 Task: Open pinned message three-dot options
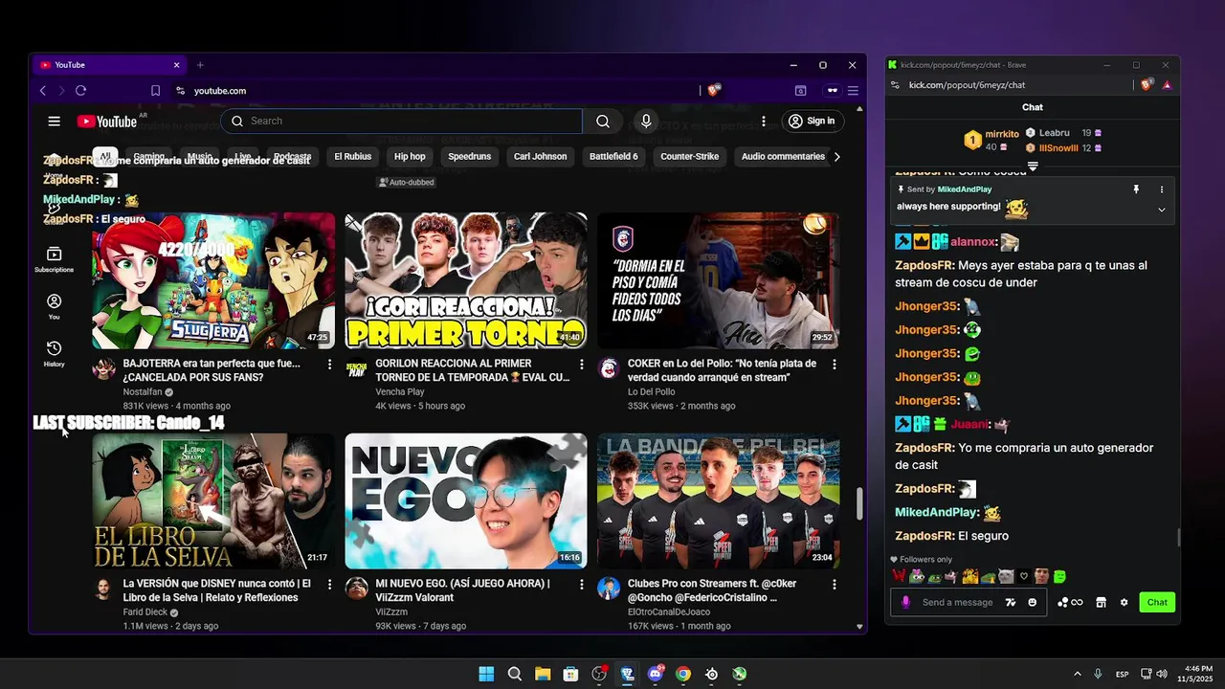1162,189
